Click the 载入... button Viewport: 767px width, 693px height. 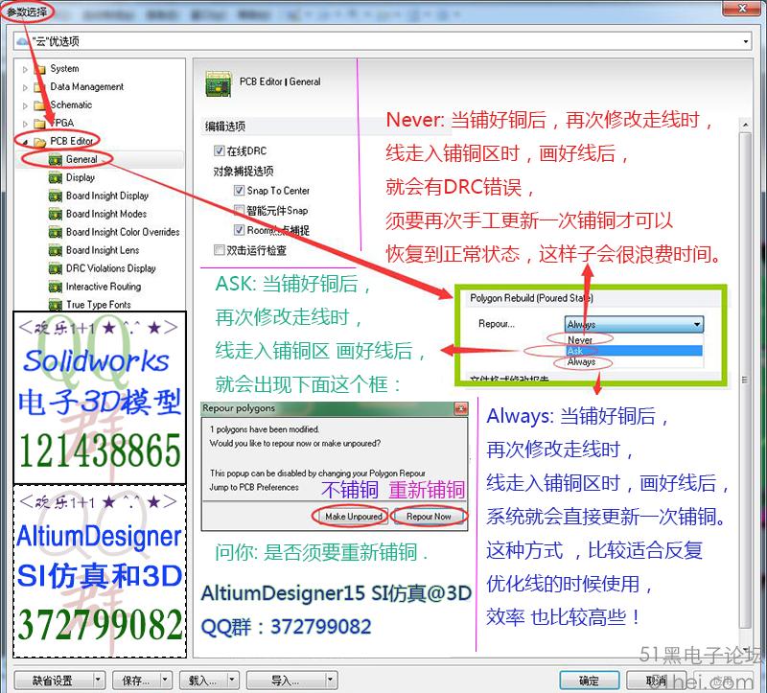click(203, 680)
